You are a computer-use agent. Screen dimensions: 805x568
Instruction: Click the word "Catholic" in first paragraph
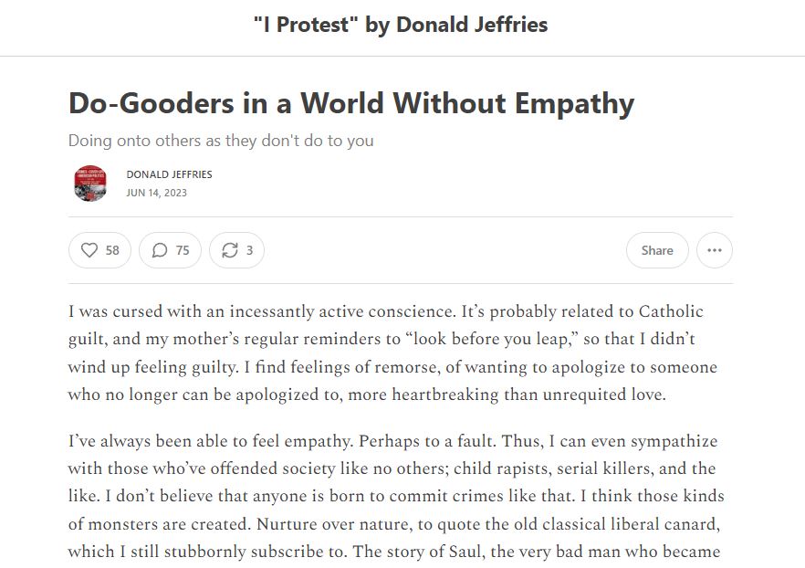(658, 311)
